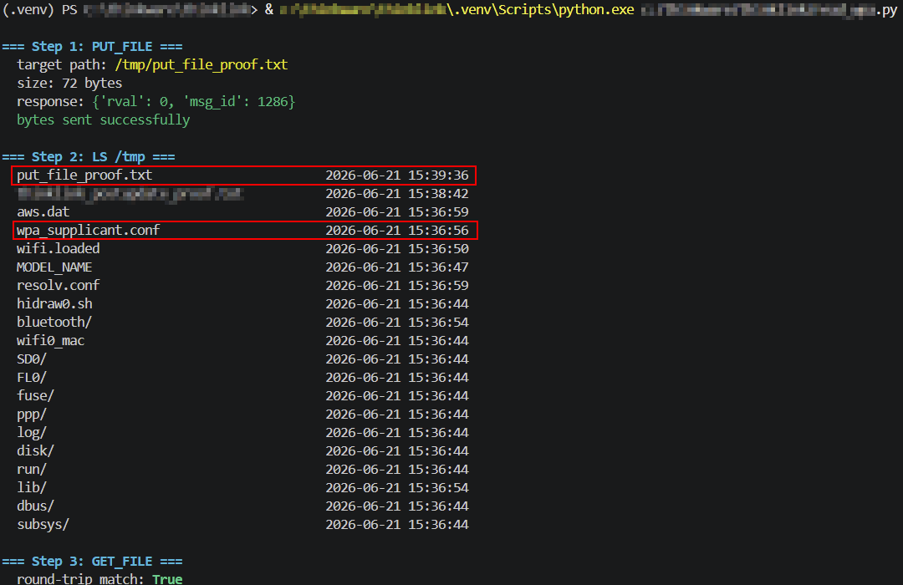
Task: Select the timestamp next to aws.dat
Action: pos(397,212)
